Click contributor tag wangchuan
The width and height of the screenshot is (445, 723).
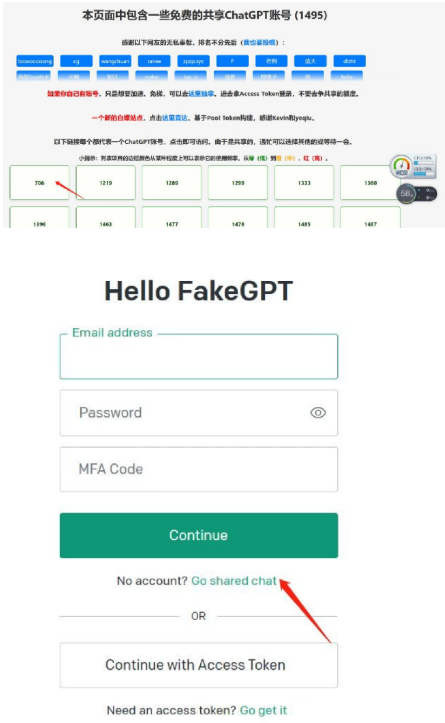115,61
